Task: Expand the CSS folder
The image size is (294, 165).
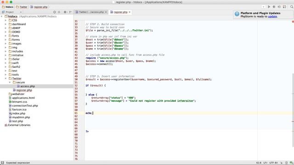Action: 6,20
